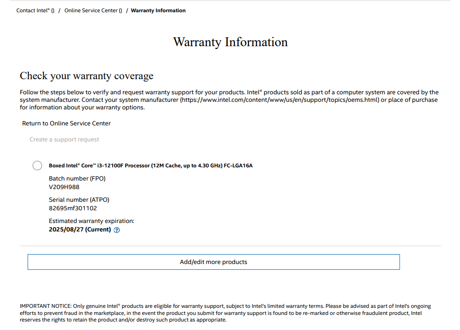Open the system manufacturer oems.html URL

(x=280, y=100)
